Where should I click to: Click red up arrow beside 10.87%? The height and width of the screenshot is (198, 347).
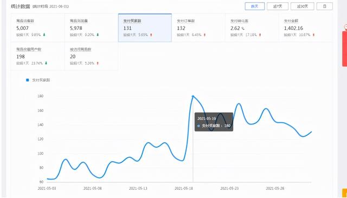click(x=313, y=35)
